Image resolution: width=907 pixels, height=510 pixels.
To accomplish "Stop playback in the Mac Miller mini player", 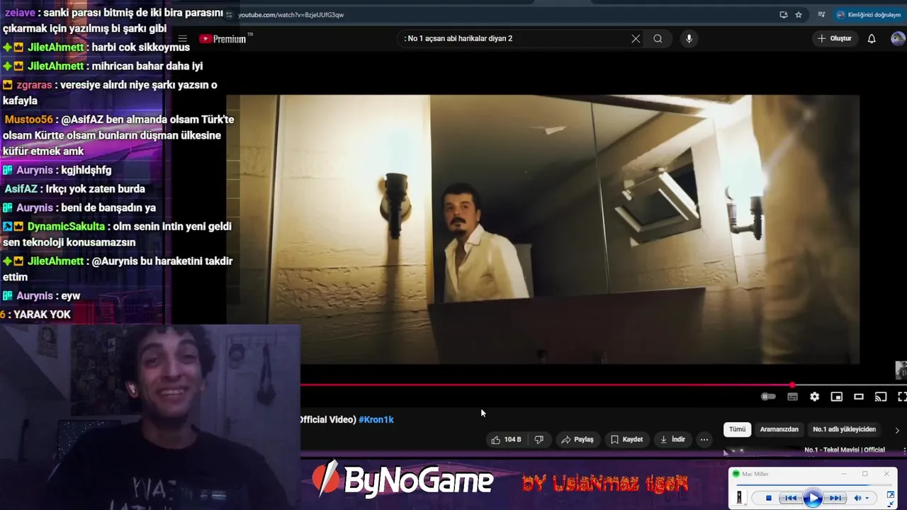I will click(769, 498).
